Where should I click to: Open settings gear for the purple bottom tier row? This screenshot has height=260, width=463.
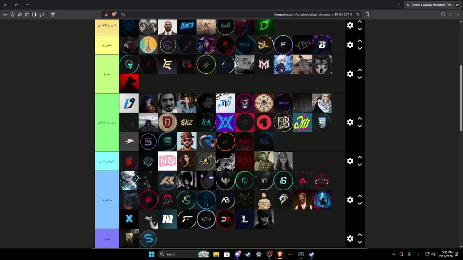point(350,238)
